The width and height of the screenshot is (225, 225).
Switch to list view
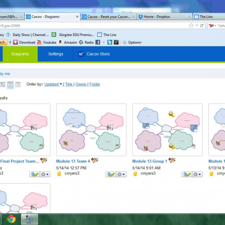18,85
